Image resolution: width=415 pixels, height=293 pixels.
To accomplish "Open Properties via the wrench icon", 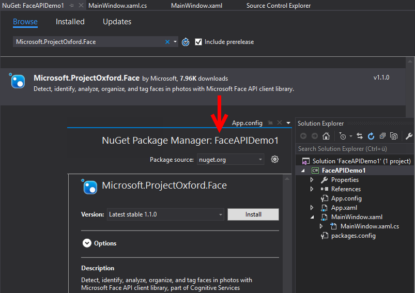I will pyautogui.click(x=409, y=136).
